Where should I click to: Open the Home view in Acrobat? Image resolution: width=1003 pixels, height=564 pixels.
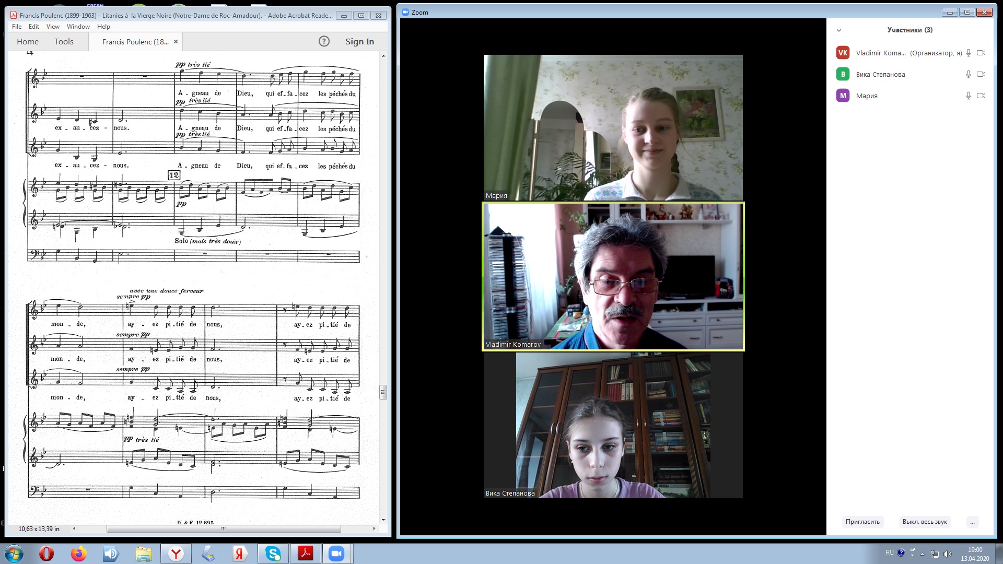pos(28,41)
